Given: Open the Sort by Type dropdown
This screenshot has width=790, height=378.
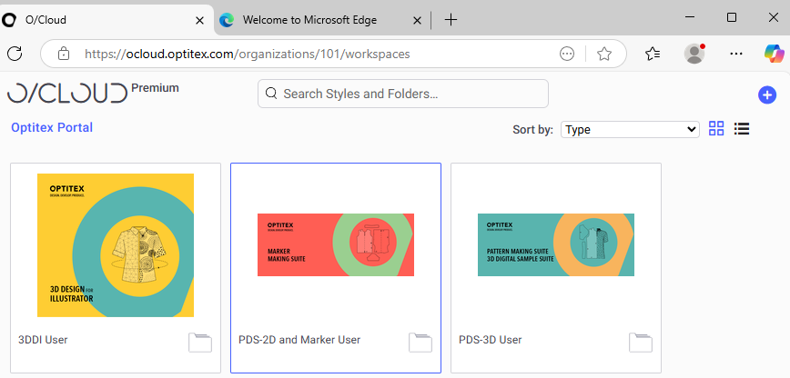Looking at the screenshot, I should 630,129.
